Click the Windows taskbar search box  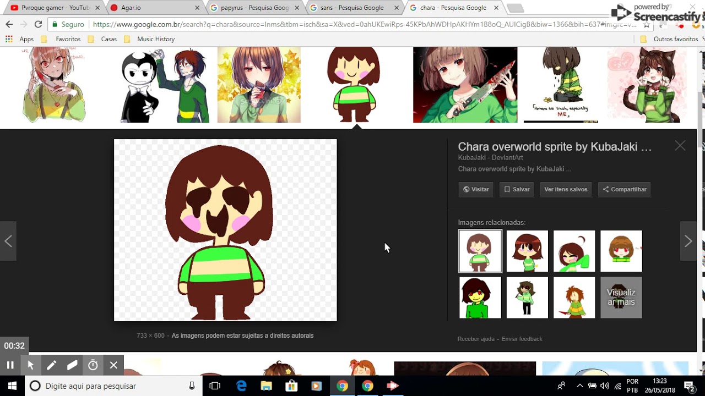(x=113, y=386)
